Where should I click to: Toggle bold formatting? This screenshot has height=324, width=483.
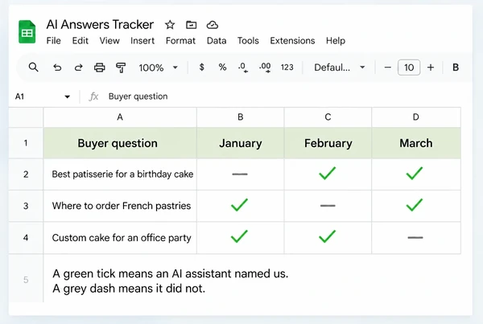[456, 68]
